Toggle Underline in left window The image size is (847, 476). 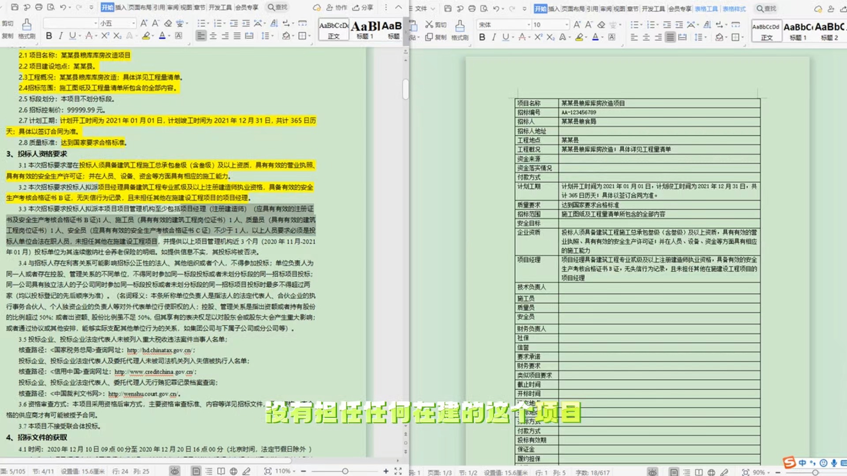click(72, 36)
